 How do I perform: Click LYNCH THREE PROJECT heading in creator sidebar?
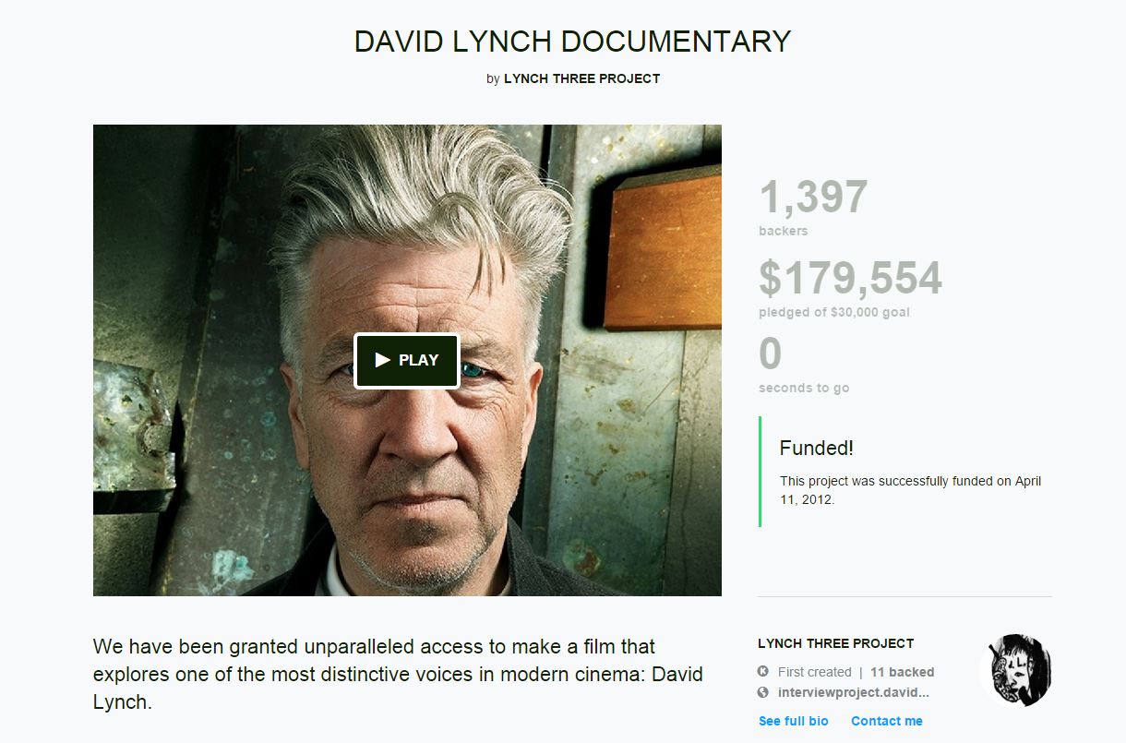836,643
